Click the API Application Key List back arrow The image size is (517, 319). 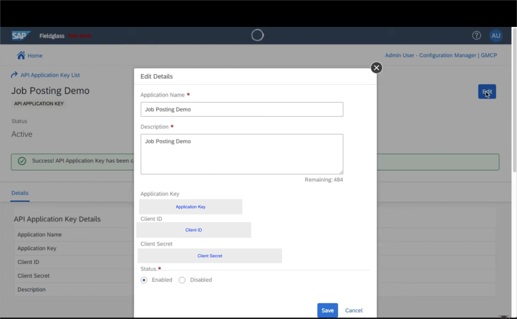14,75
